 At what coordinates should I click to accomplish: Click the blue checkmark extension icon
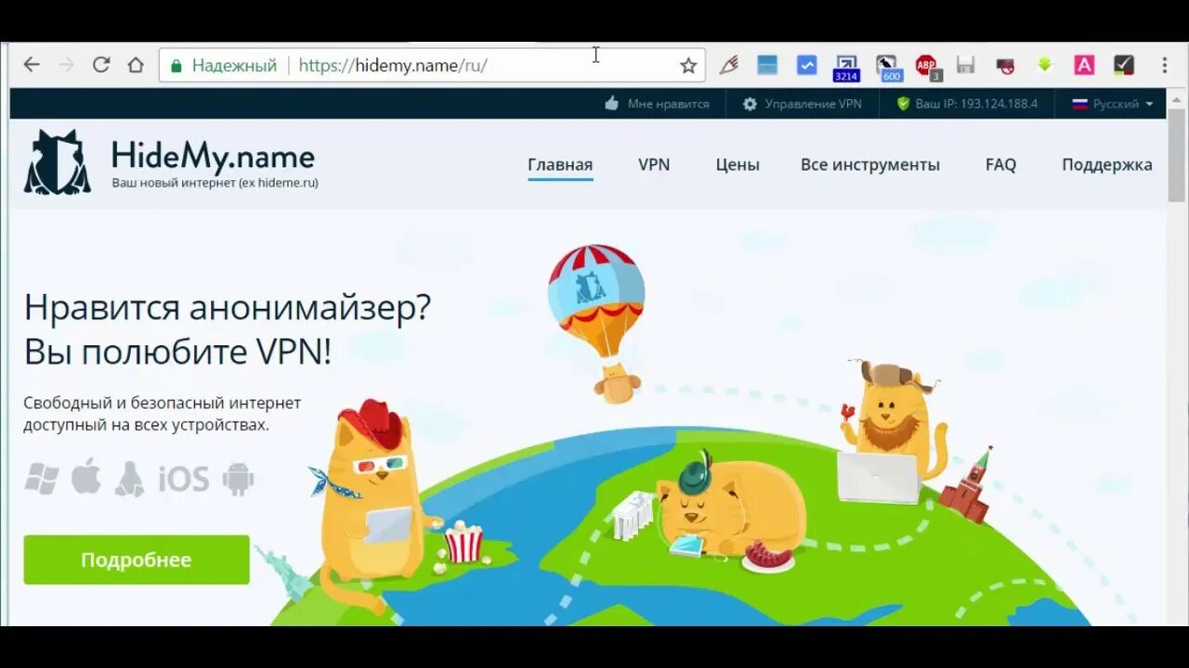point(806,65)
